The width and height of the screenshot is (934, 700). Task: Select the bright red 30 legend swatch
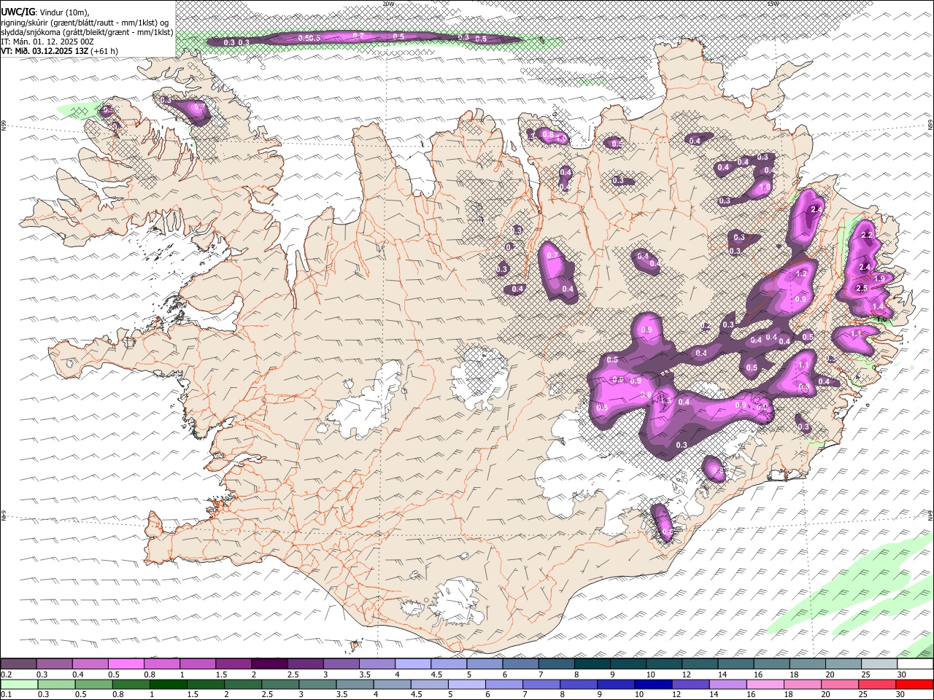[914, 684]
